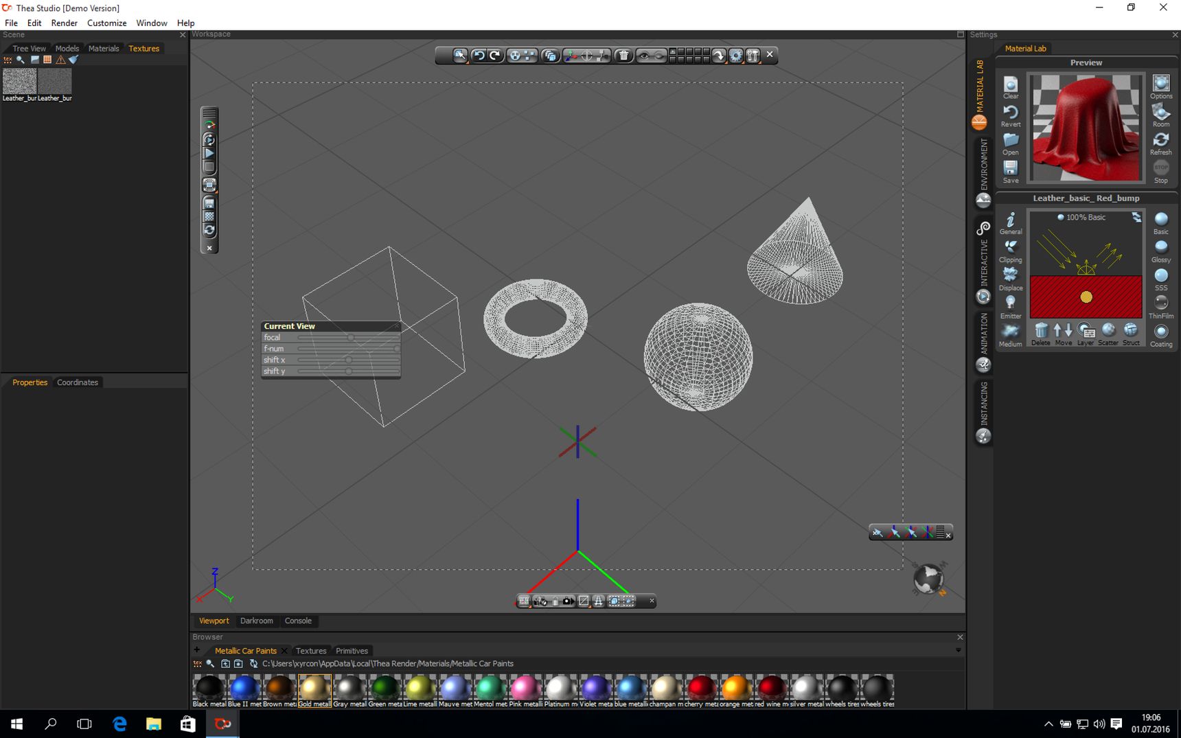Click the browser refresh folder icon
The image size is (1181, 738).
(x=253, y=664)
